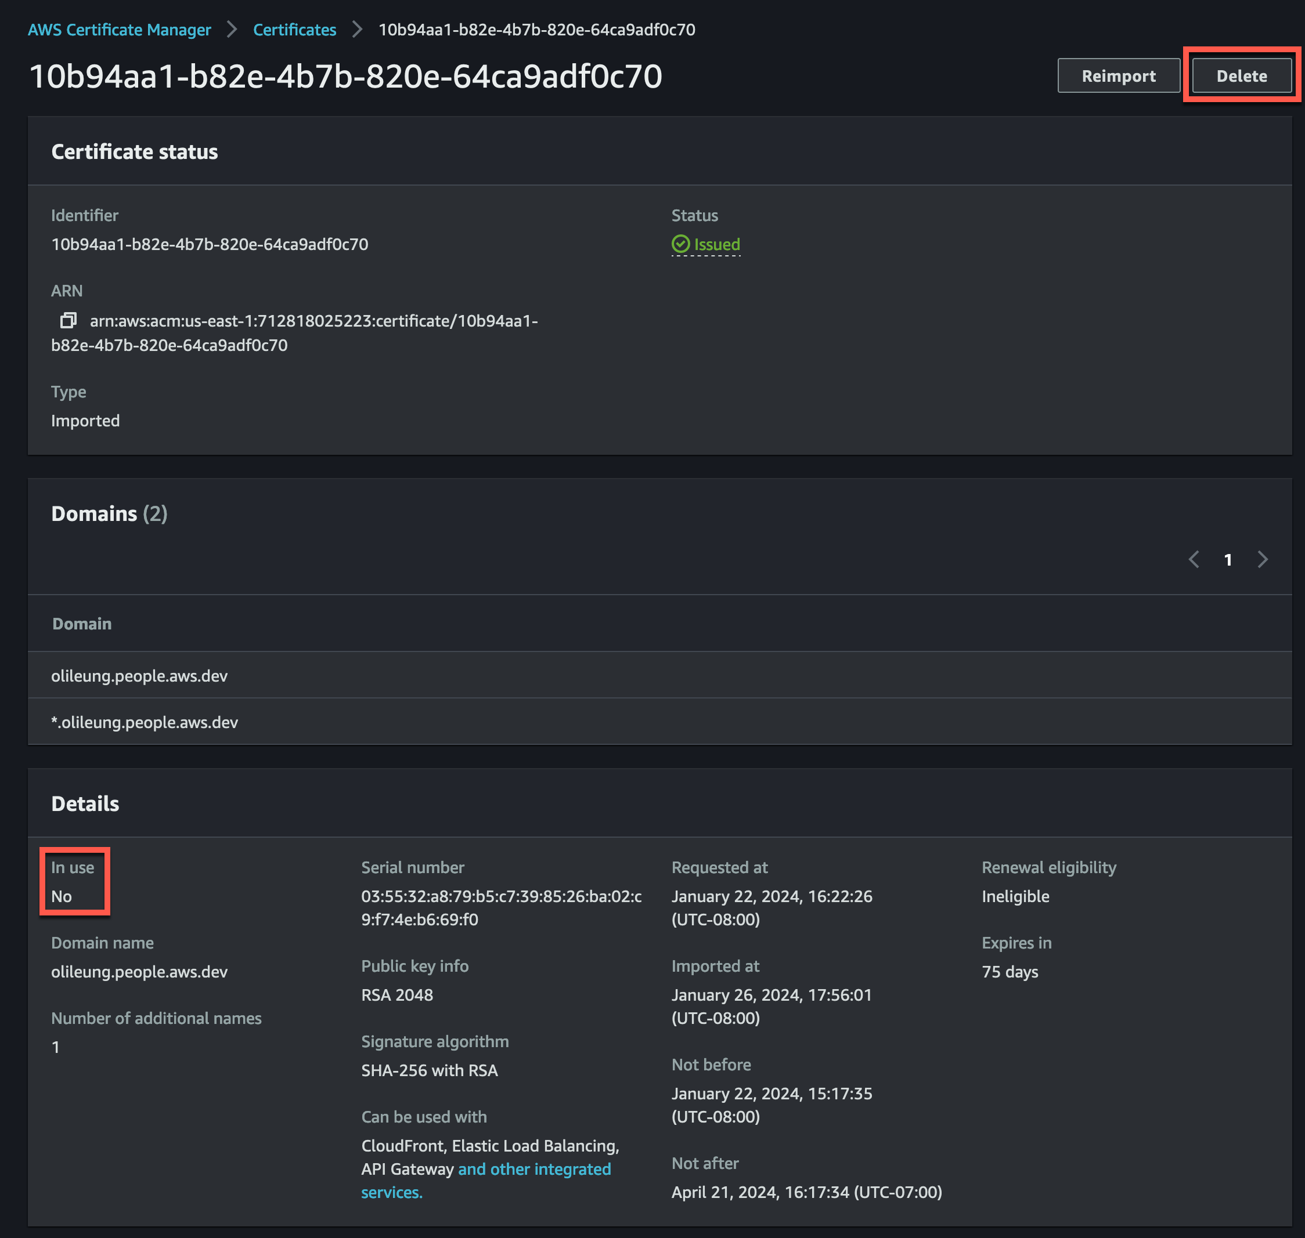Click the certificate ID breadcrumb entry

538,29
